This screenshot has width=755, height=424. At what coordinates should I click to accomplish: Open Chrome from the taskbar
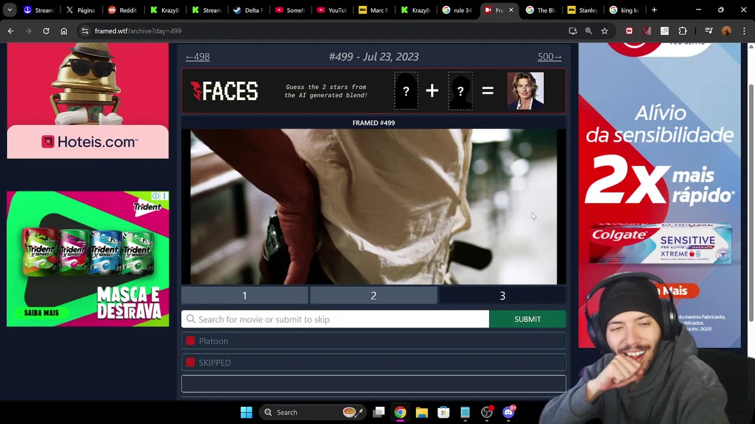[400, 412]
